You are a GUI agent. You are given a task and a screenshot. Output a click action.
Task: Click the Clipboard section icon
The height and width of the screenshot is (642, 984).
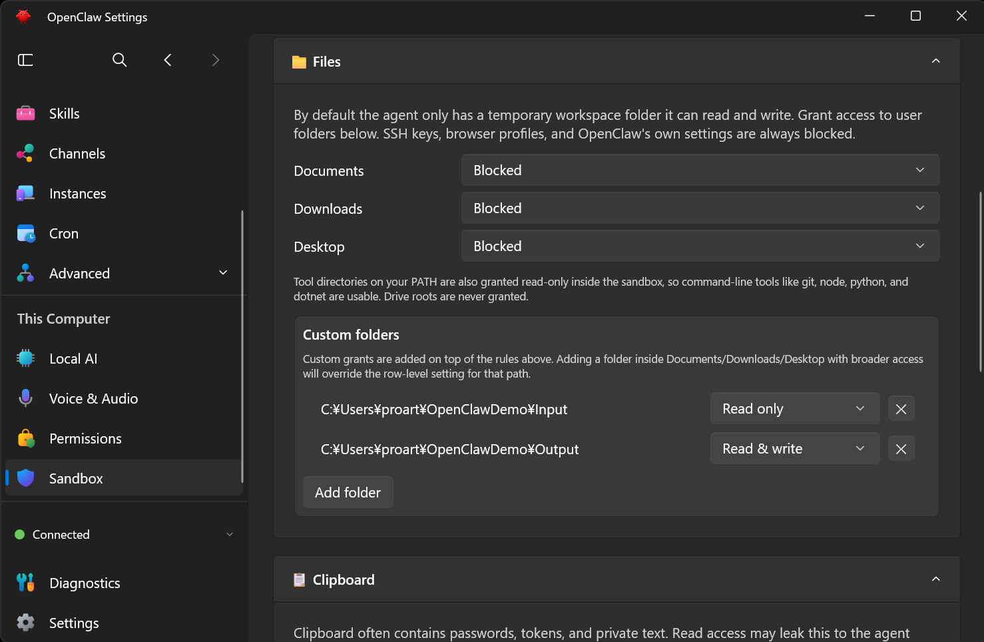(x=300, y=580)
